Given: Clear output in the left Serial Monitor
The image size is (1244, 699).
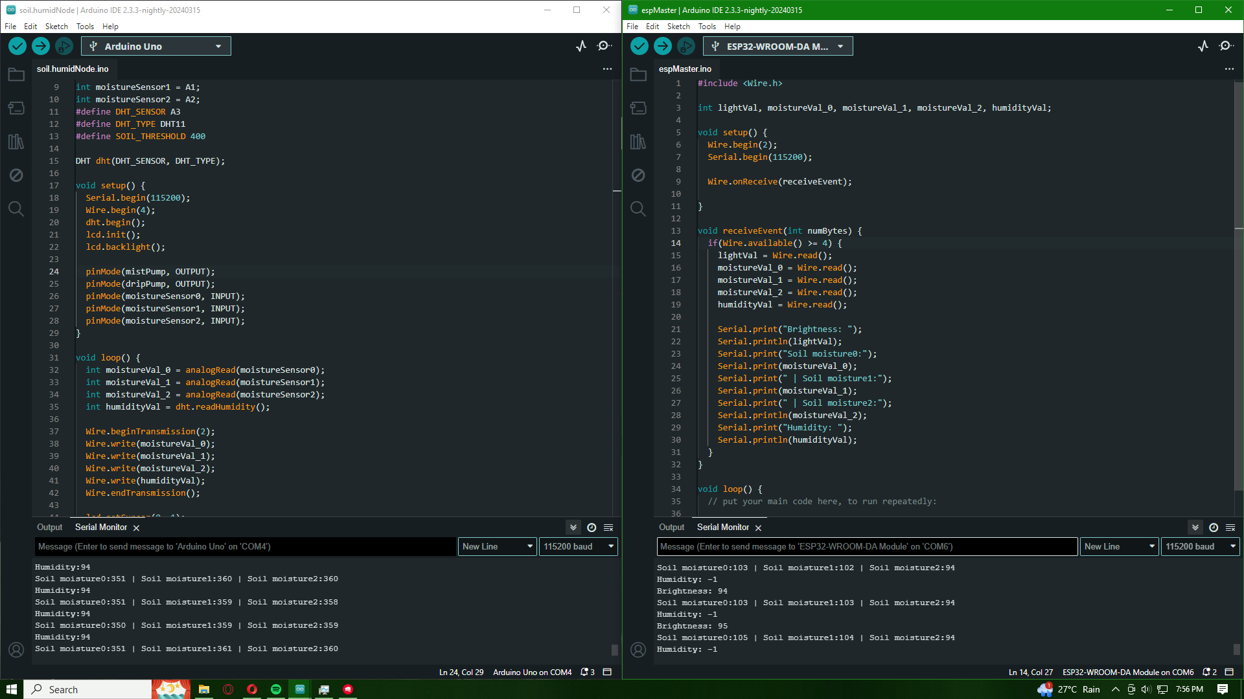Looking at the screenshot, I should click(608, 527).
